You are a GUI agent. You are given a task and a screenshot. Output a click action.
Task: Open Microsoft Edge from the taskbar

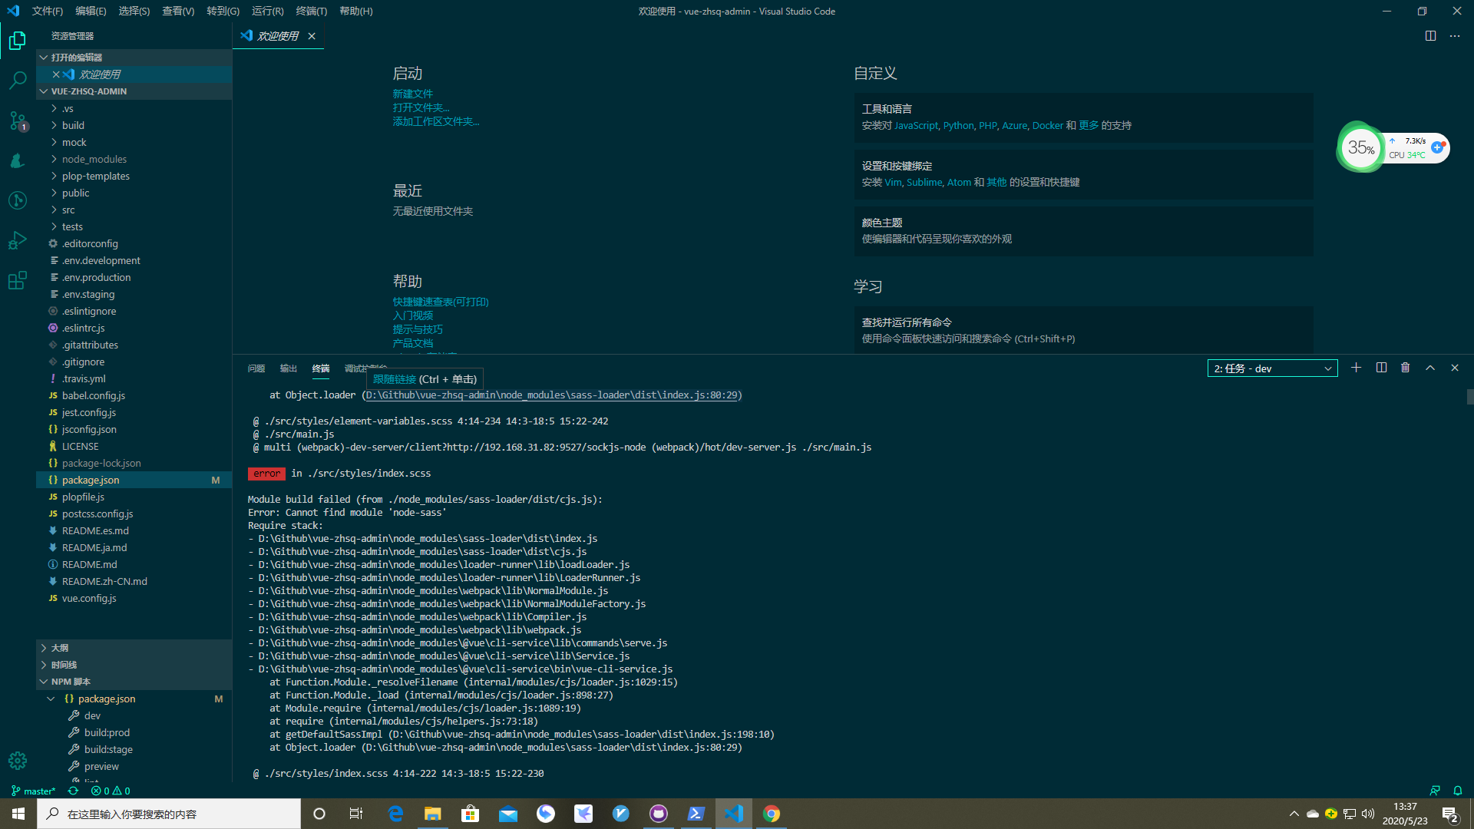[x=395, y=814]
